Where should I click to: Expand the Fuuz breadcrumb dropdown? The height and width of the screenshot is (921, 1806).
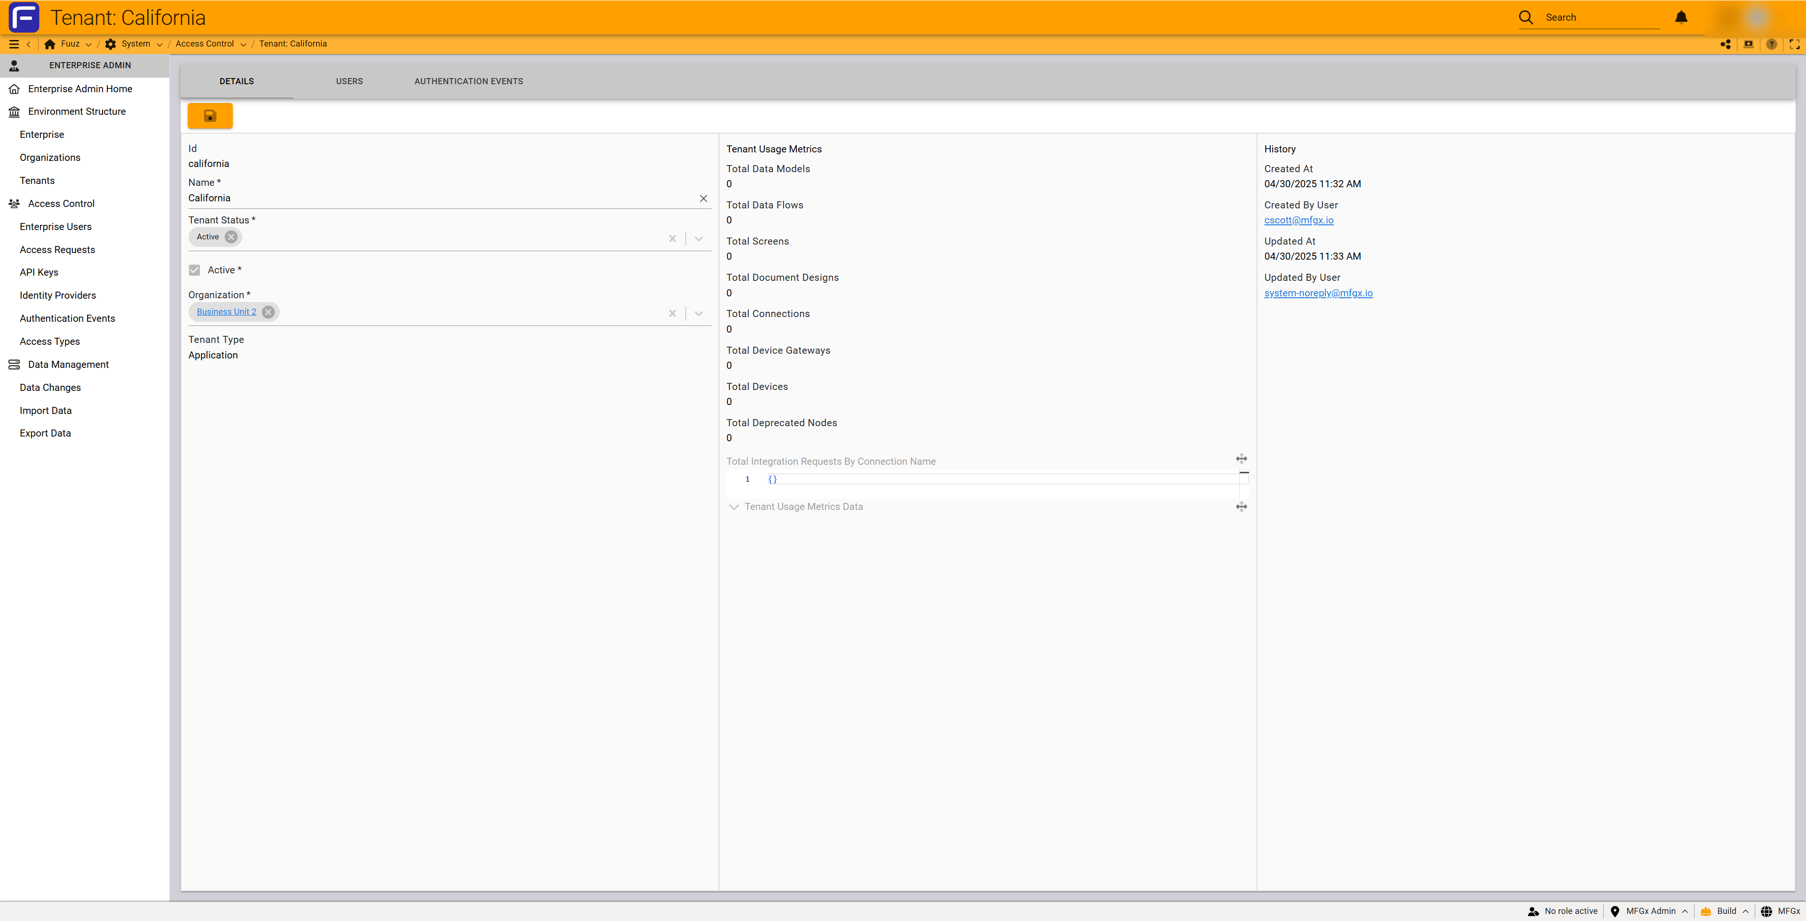point(88,44)
